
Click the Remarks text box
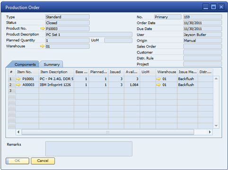click(89, 149)
